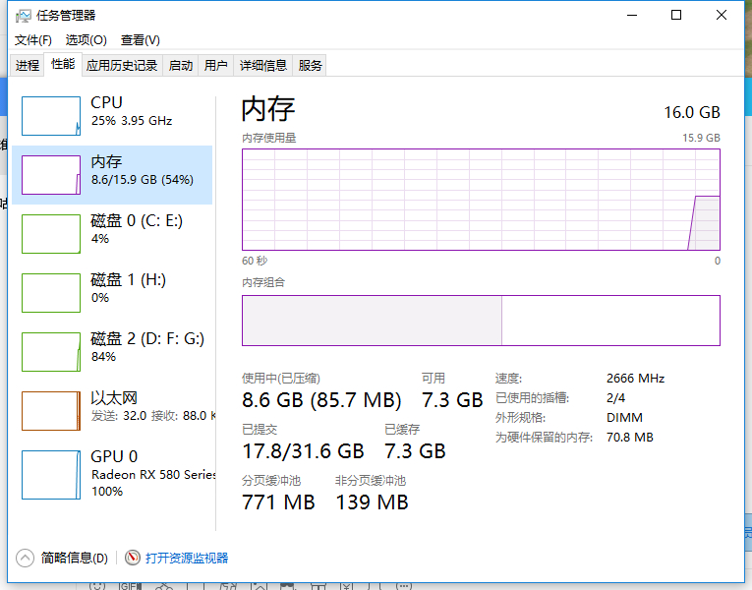Go to the 启动 tab
The image size is (752, 590).
(x=180, y=66)
